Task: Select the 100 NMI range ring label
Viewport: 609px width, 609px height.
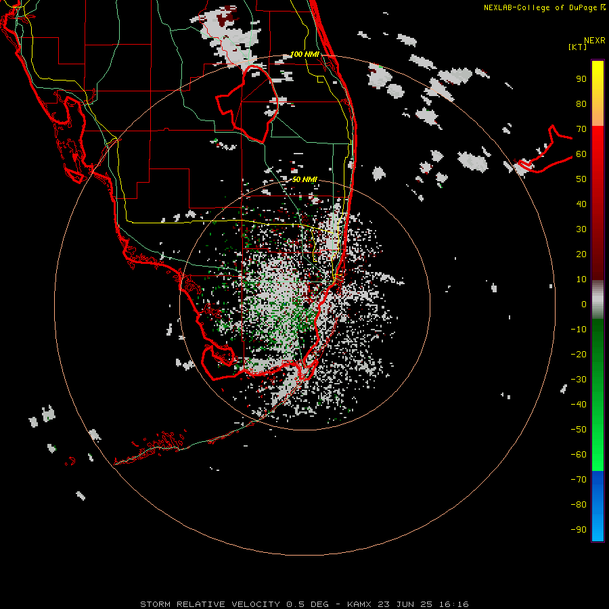Action: click(304, 54)
